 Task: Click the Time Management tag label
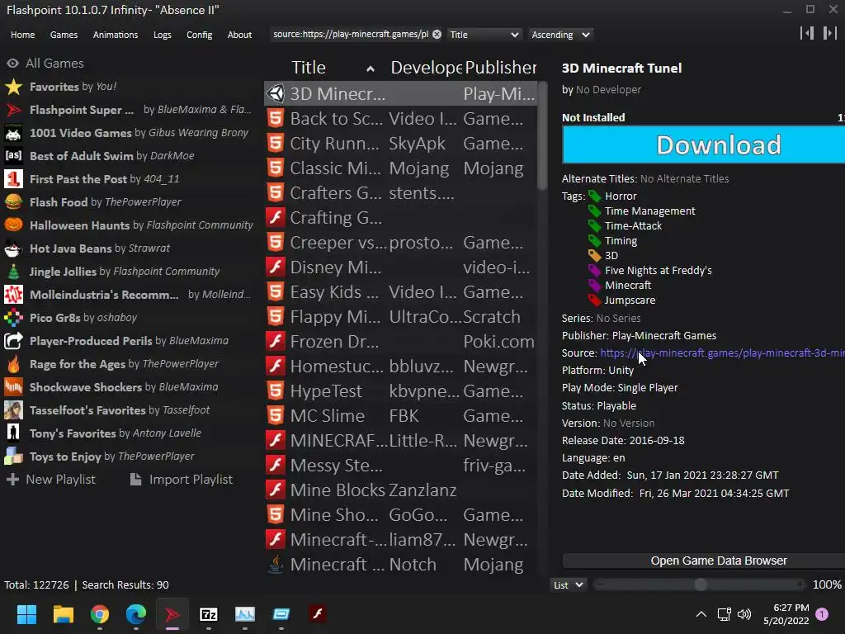[x=650, y=211]
